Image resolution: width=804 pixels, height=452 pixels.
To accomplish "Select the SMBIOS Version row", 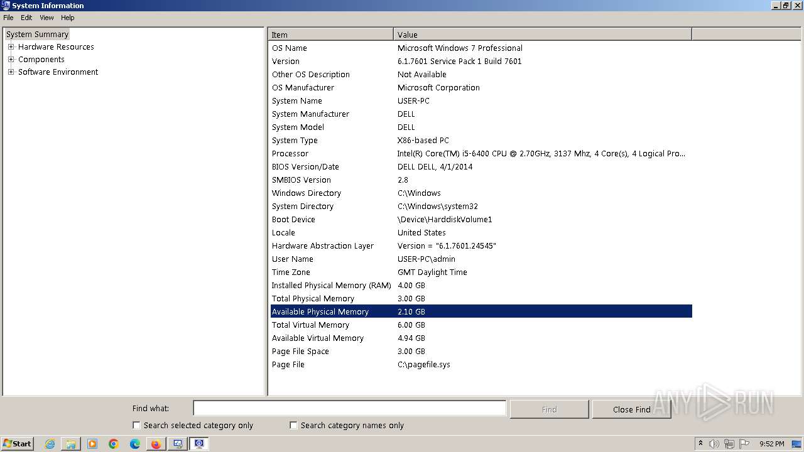I will 481,180.
